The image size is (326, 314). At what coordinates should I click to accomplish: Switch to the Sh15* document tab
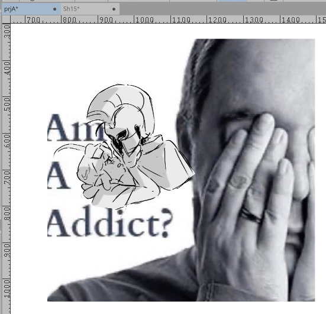tap(90, 9)
